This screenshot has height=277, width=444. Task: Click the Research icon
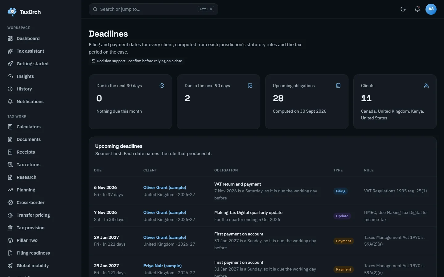coord(10,177)
